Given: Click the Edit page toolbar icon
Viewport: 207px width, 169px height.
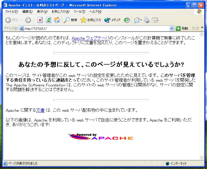Looking at the screenshot, I should (x=155, y=20).
